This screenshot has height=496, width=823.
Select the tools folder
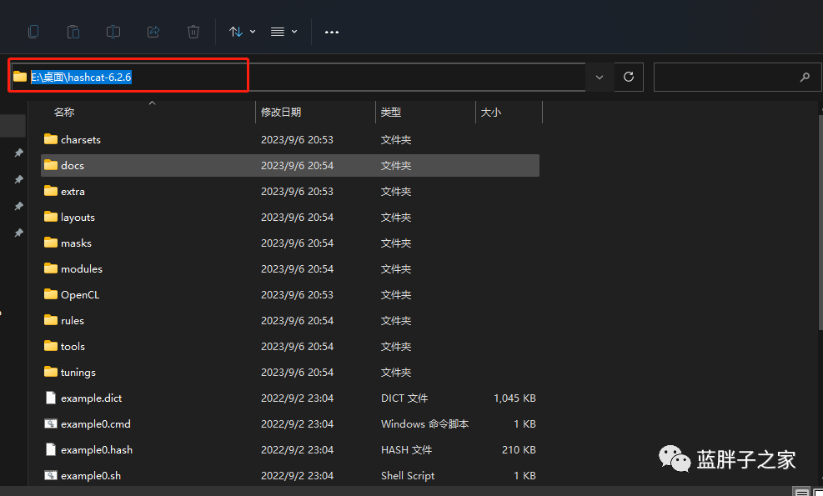(x=289, y=347)
